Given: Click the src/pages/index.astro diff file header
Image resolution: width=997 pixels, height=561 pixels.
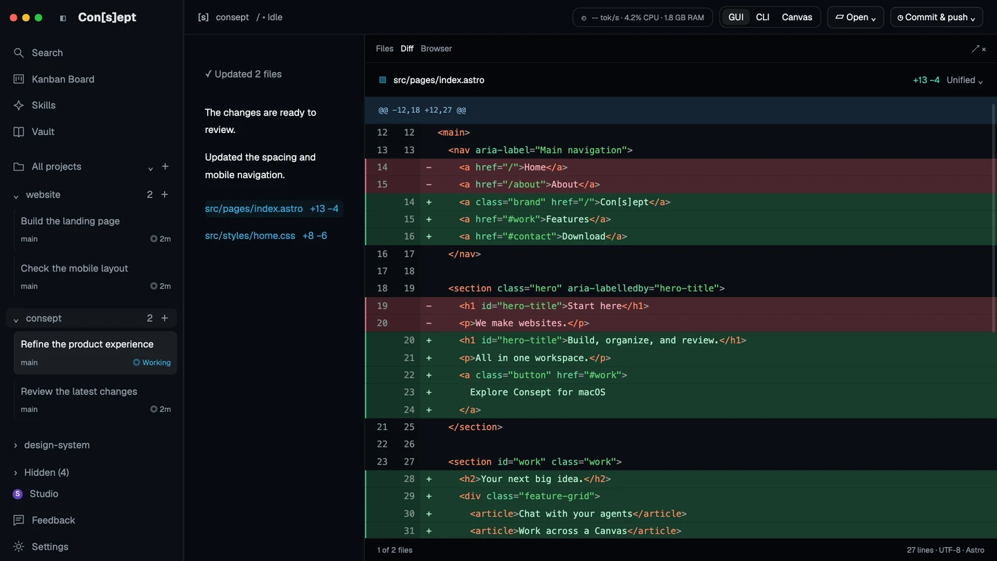Looking at the screenshot, I should click(x=438, y=80).
